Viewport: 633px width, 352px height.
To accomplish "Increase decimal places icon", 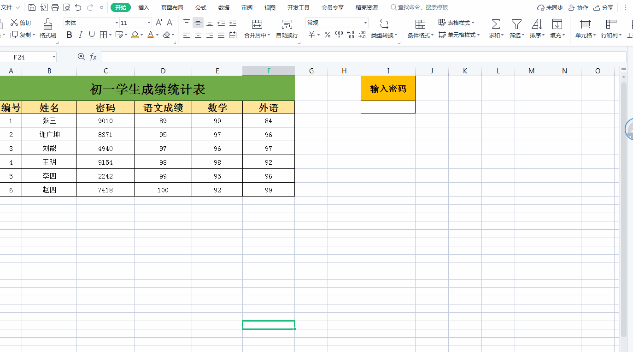I will [x=351, y=35].
